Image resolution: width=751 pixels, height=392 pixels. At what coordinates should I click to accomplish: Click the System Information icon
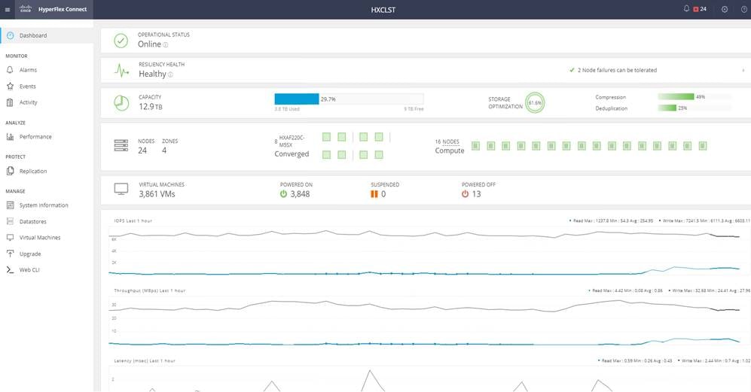[x=10, y=205]
